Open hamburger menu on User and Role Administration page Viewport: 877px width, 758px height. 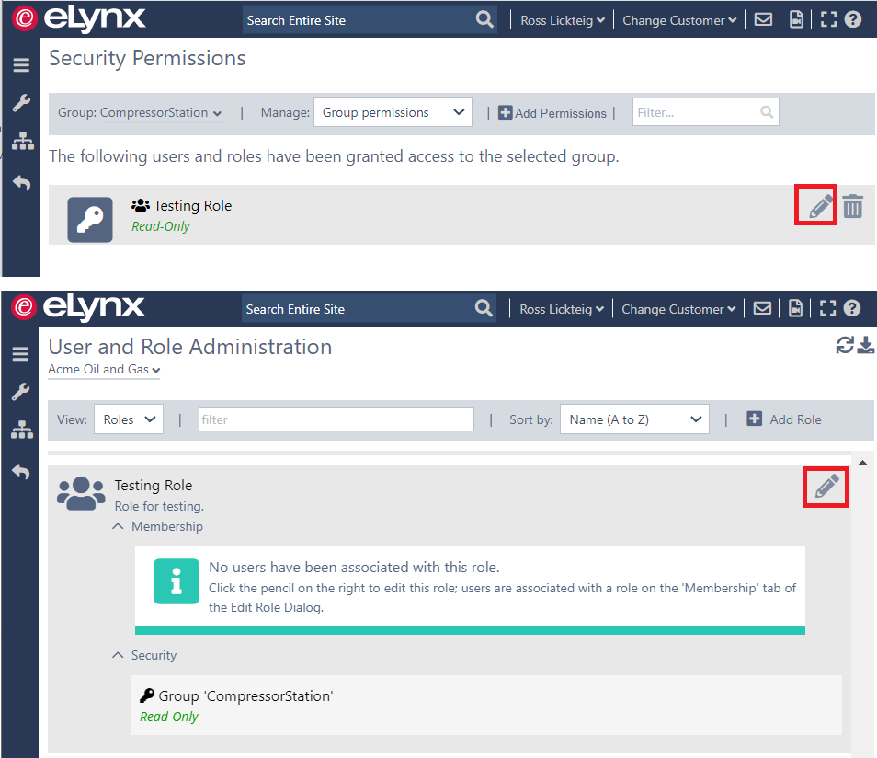coord(21,354)
